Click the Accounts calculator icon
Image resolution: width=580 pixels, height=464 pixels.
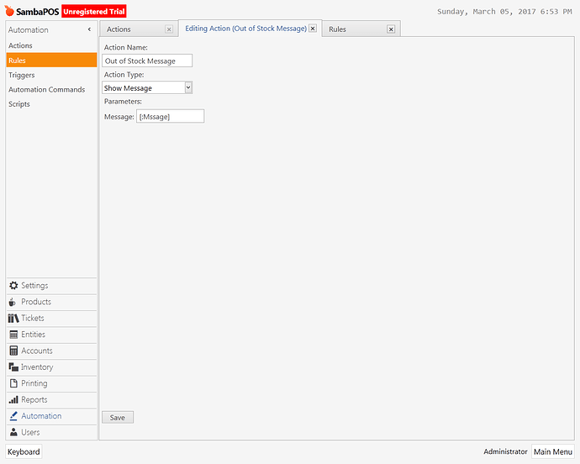[13, 351]
